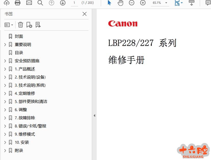
Task: Jump to 9. 维修模式 bookmark
Action: coord(25,134)
